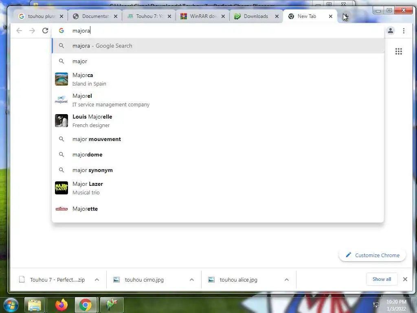Select 'major mouvement' suggestion

pyautogui.click(x=218, y=139)
